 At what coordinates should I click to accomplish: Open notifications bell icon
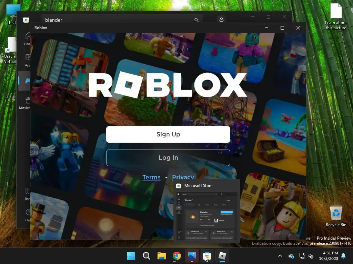(344, 256)
